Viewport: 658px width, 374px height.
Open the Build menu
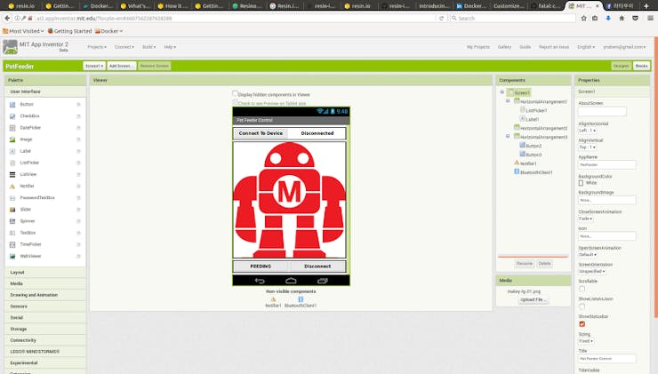[x=149, y=47]
